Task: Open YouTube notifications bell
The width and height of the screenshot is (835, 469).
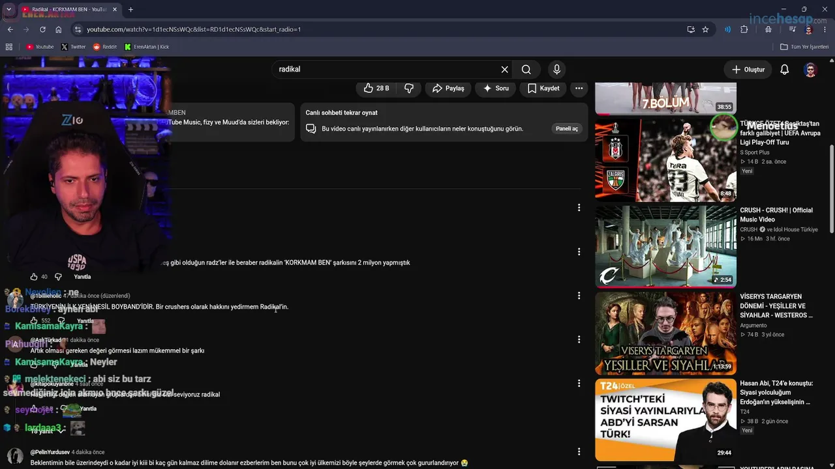Action: click(x=785, y=70)
